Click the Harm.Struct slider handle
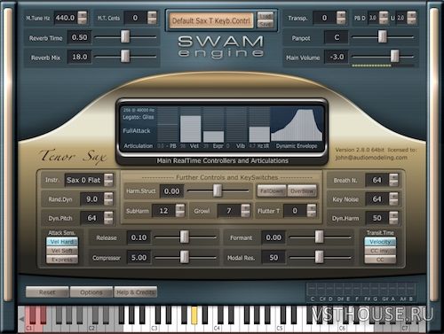 [x=218, y=190]
